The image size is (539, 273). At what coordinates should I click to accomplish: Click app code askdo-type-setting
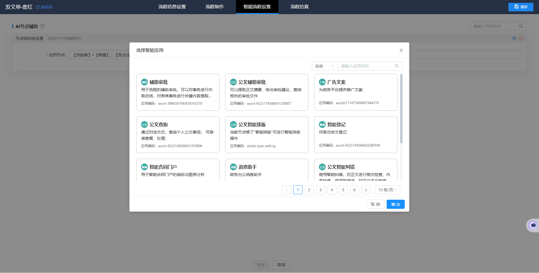coord(261,146)
